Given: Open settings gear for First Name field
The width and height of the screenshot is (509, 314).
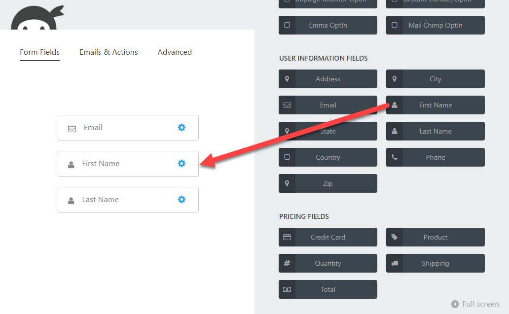Looking at the screenshot, I should pyautogui.click(x=182, y=164).
